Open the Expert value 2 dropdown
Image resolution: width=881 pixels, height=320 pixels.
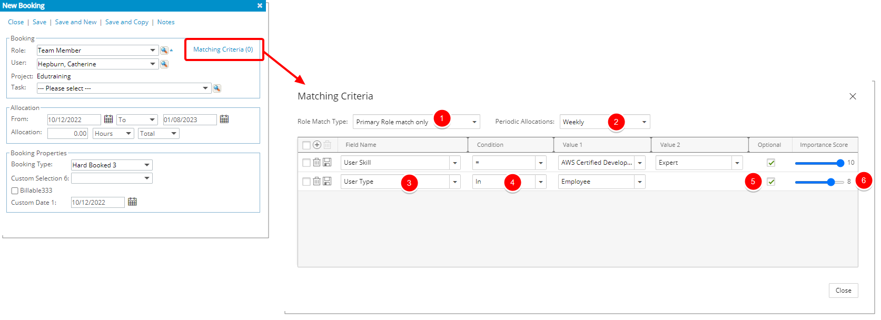point(737,163)
